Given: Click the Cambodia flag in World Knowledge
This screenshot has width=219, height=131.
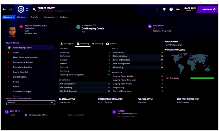Looking at the screenshot, I should click(x=167, y=78).
